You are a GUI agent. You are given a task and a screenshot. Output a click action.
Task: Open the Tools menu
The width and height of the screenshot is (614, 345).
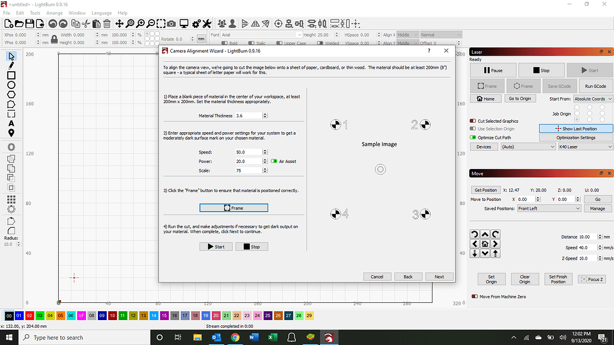pos(34,12)
